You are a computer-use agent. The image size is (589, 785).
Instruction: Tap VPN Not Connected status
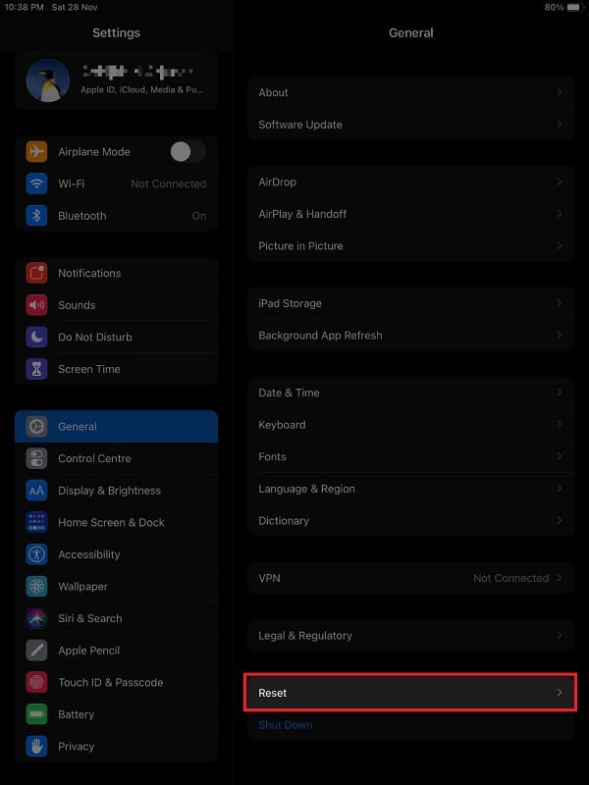pyautogui.click(x=510, y=578)
